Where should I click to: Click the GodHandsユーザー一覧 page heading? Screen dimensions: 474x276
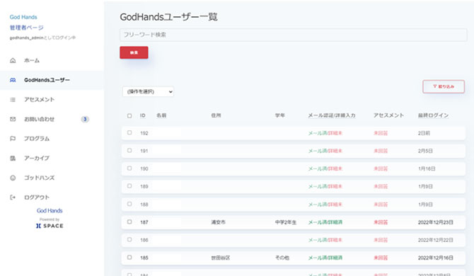[x=168, y=17]
